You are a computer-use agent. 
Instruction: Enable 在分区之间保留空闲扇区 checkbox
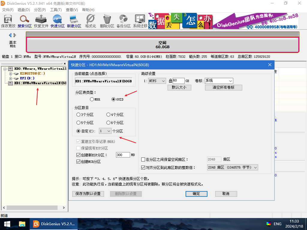tap(143, 159)
